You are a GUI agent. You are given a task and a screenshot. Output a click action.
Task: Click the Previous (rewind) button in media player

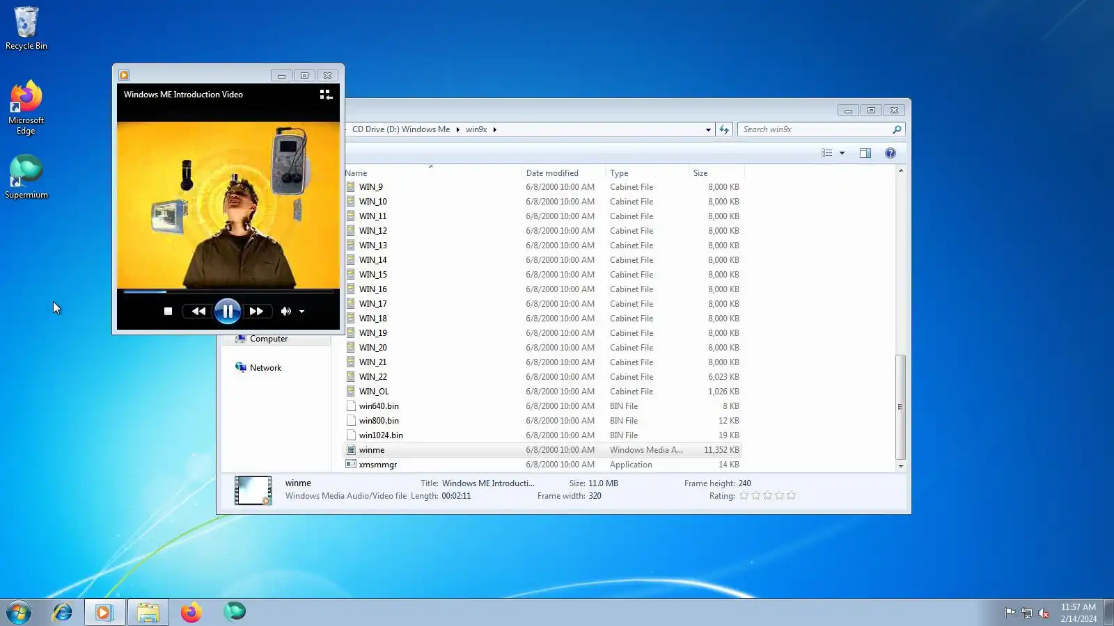(198, 312)
